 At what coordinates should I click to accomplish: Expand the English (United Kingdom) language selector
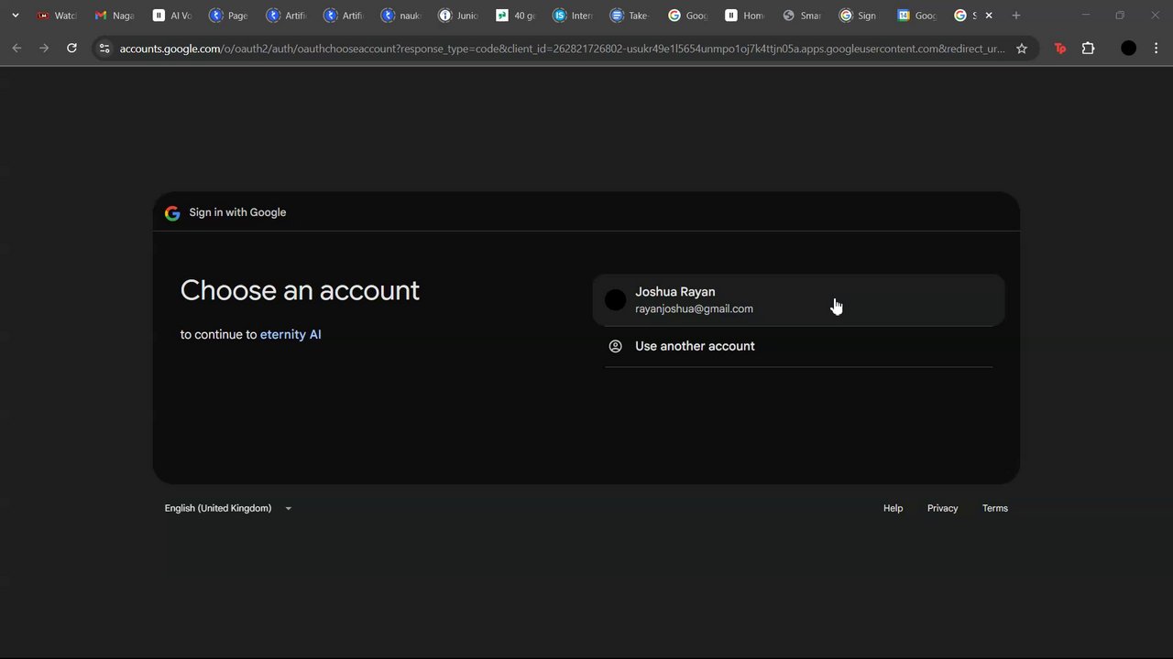228,508
